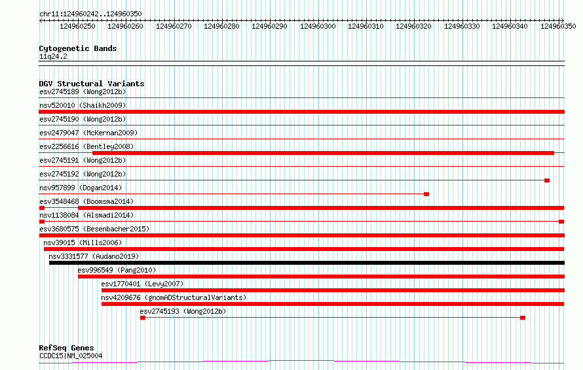This screenshot has width=583, height=370.
Task: Click ruler position 124960310
Action: 366,26
